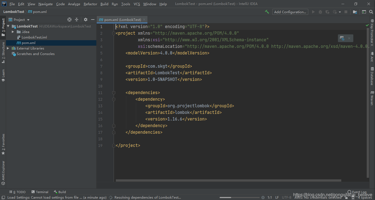Locate the opened file using the crosshair icon
This screenshot has width=375, height=200.
(x=69, y=20)
